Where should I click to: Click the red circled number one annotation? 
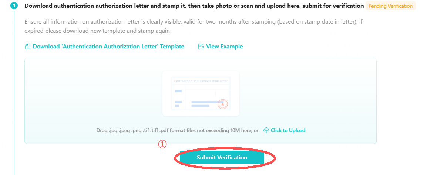tap(162, 144)
